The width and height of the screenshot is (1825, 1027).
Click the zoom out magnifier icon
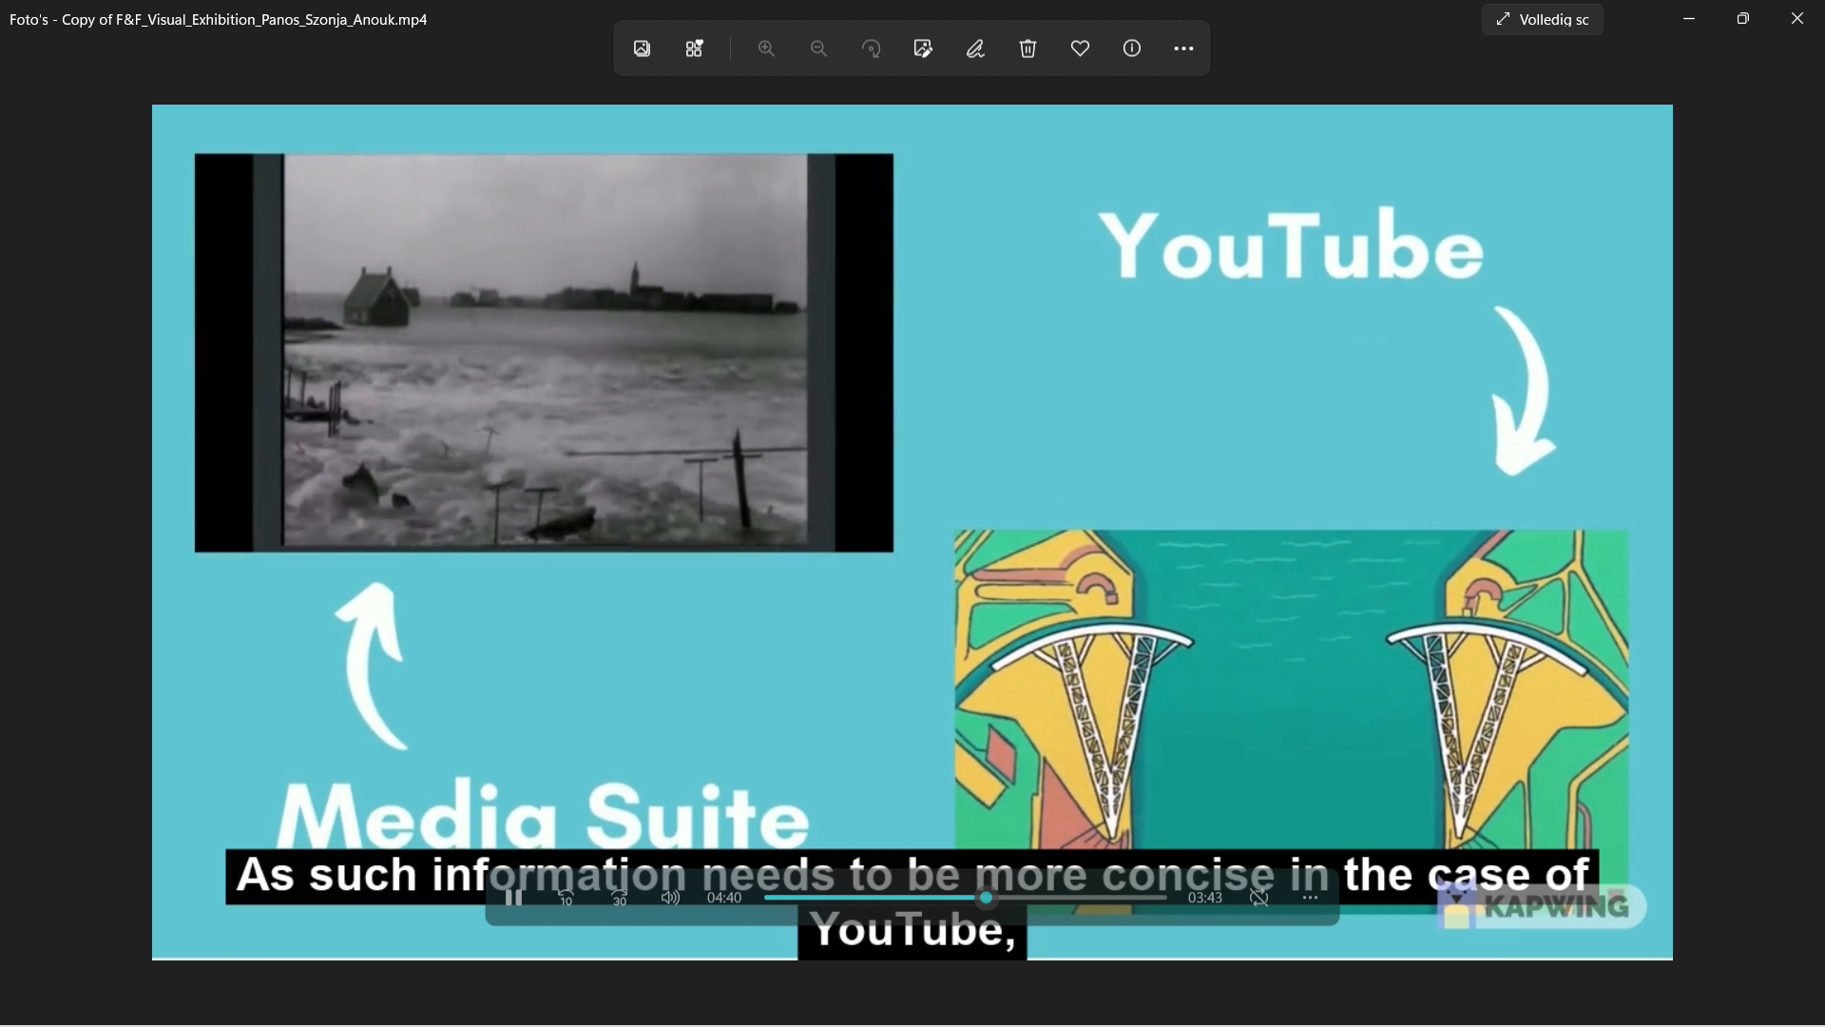[818, 48]
